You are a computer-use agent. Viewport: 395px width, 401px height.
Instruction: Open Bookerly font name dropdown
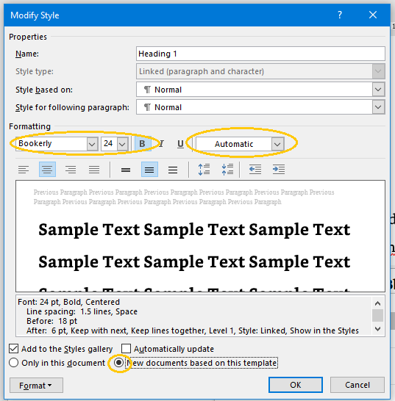(x=92, y=144)
